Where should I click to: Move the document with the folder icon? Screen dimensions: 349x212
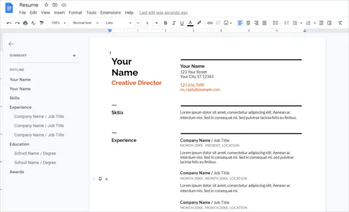(55, 4)
